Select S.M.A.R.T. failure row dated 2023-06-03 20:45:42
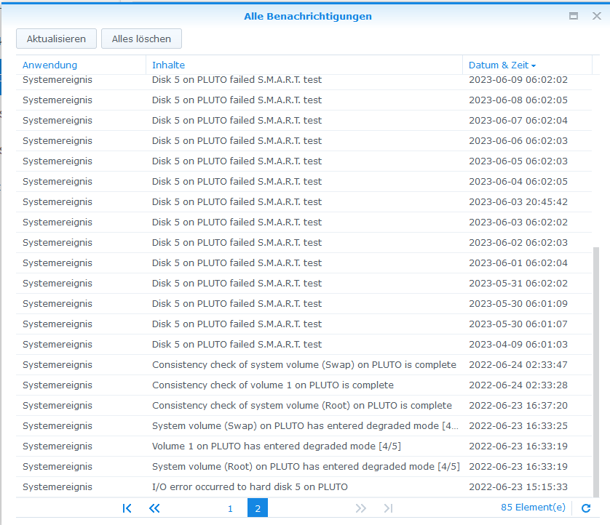 pyautogui.click(x=304, y=202)
